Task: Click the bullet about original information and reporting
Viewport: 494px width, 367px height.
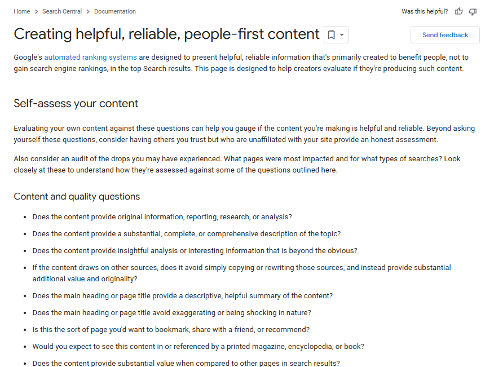Action: point(162,217)
